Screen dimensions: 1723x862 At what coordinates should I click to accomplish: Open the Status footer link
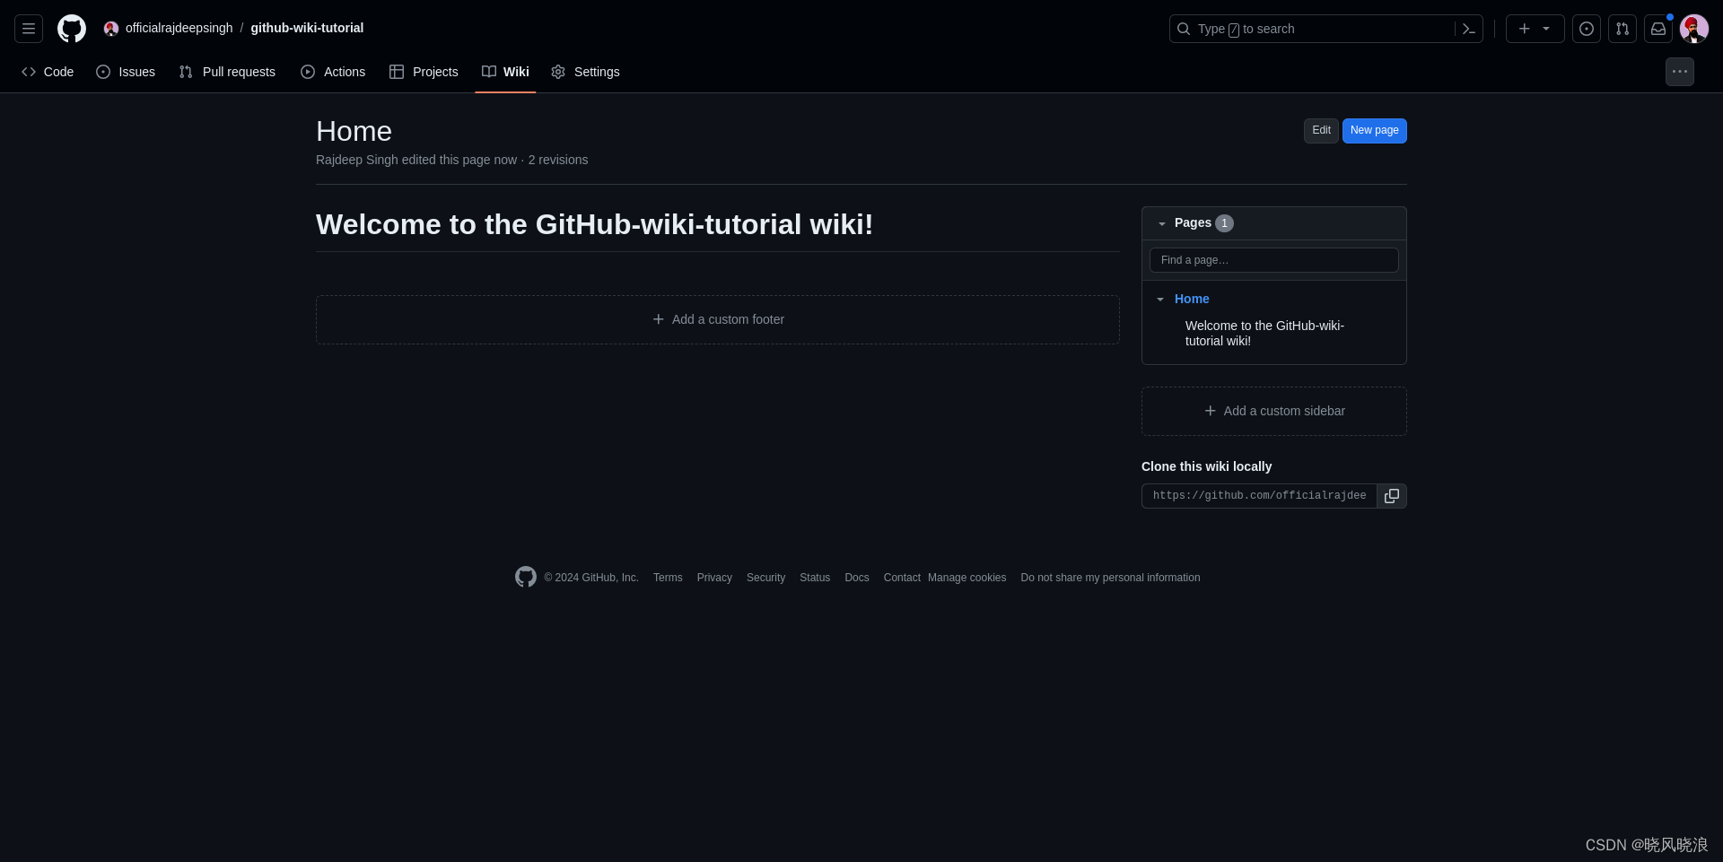click(815, 578)
